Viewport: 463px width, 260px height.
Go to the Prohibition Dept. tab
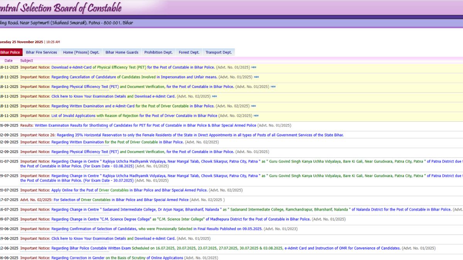(158, 52)
